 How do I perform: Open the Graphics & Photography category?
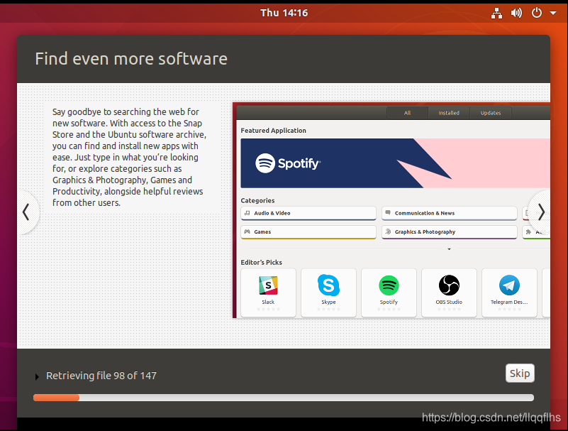pyautogui.click(x=449, y=231)
